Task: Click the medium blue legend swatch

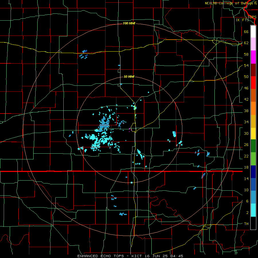Action: 253,184
